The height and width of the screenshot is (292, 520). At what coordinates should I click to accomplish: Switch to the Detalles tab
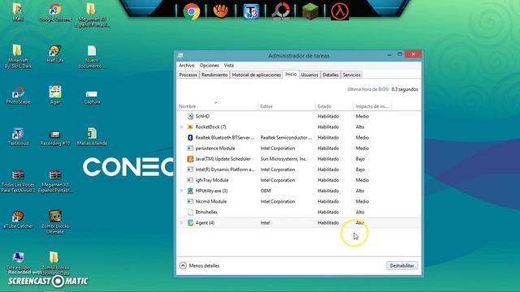[331, 75]
